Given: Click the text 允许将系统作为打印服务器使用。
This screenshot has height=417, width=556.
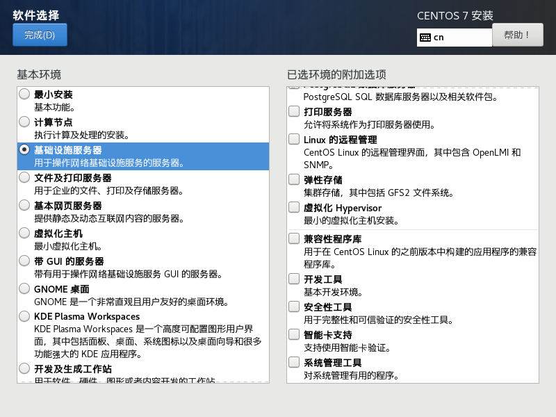Looking at the screenshot, I should 370,125.
